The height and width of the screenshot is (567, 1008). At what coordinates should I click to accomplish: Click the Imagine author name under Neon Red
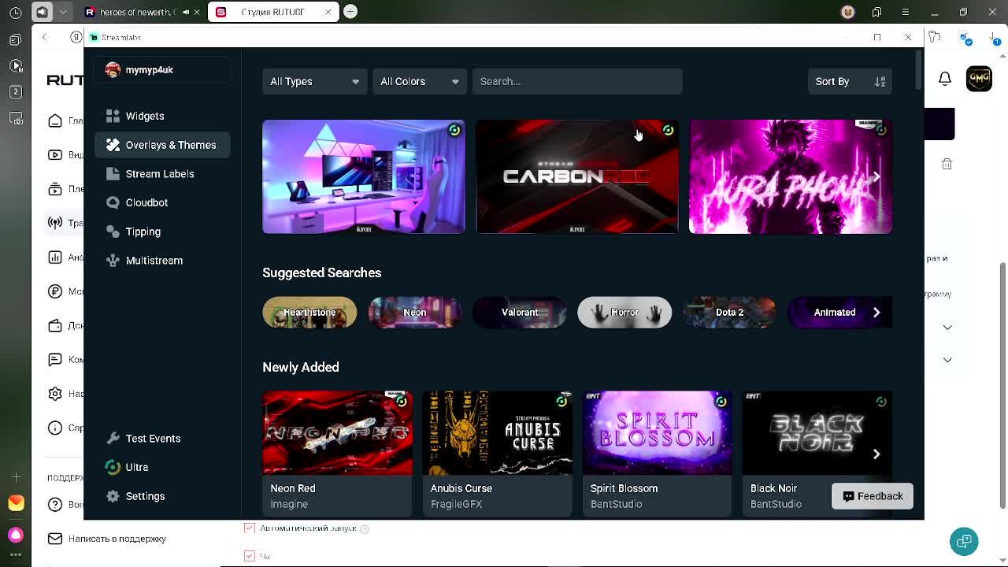pos(289,504)
